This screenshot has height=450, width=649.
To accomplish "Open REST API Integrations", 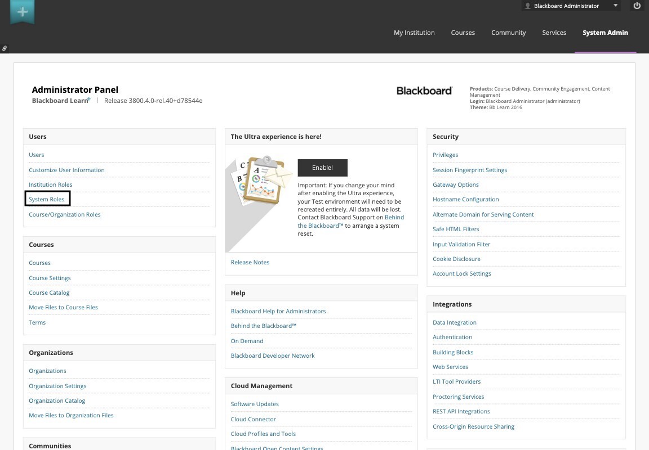I will click(x=461, y=411).
